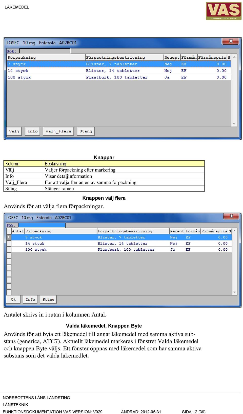The height and width of the screenshot is (414, 243).
Task: Click Info in the lower LOSEC window
Action: 30,299
